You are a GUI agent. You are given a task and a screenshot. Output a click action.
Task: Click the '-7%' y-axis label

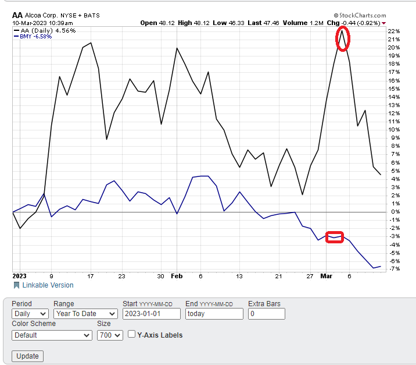coord(395,269)
